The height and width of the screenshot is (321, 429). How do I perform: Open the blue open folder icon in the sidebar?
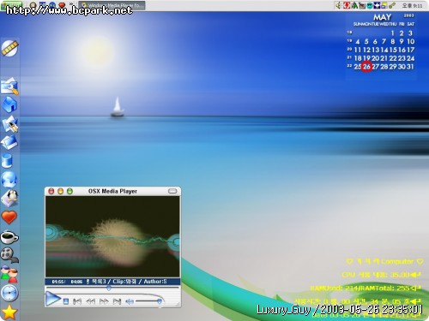[9, 142]
